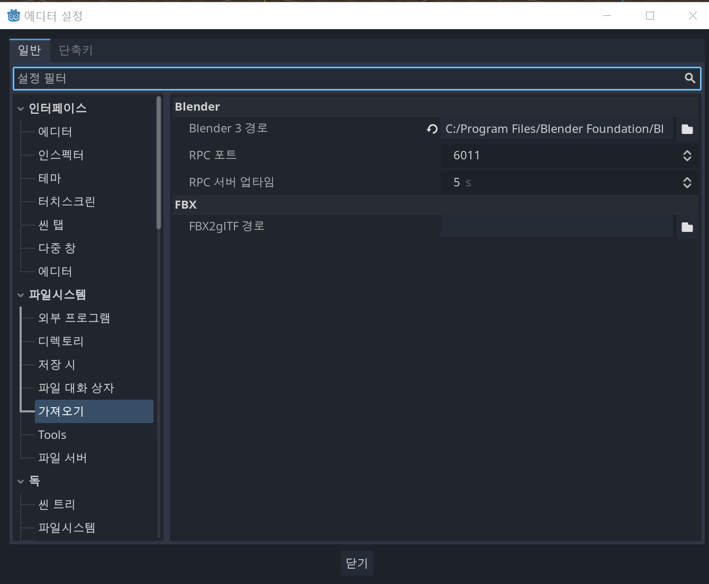Select the highlighted 가져오기 item
The height and width of the screenshot is (584, 709).
click(x=94, y=411)
